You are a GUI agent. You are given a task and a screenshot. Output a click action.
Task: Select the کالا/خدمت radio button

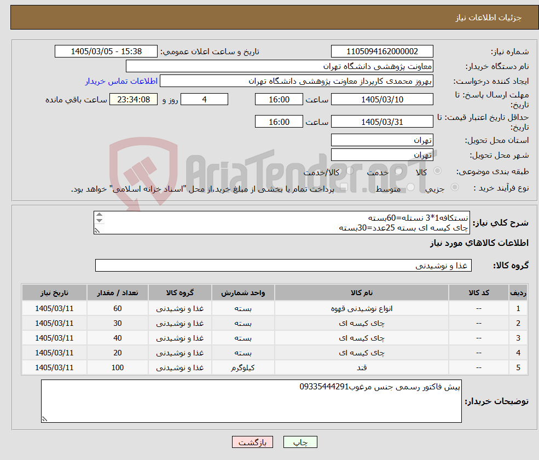coord(350,171)
